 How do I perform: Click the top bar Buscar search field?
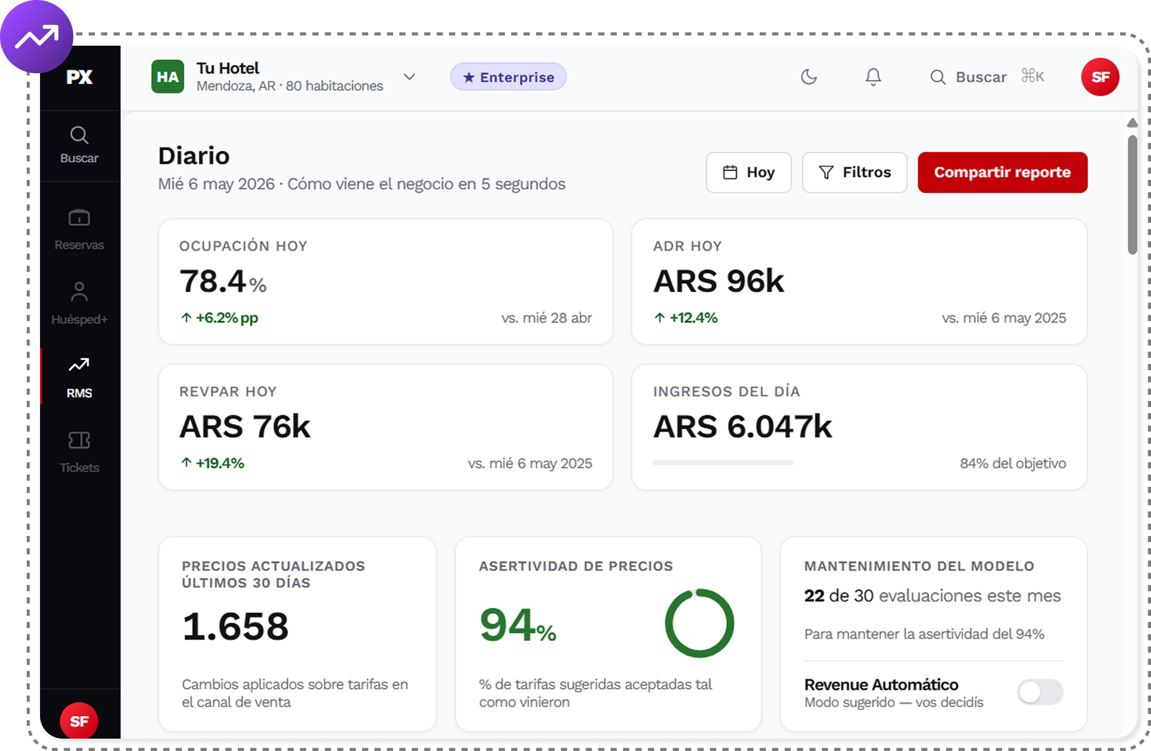tap(988, 77)
